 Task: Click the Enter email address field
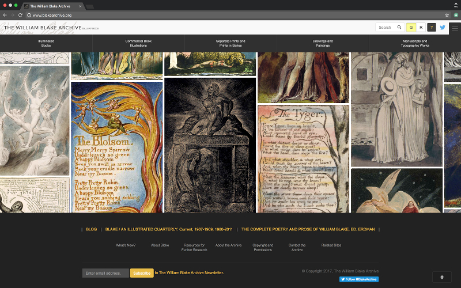105,273
